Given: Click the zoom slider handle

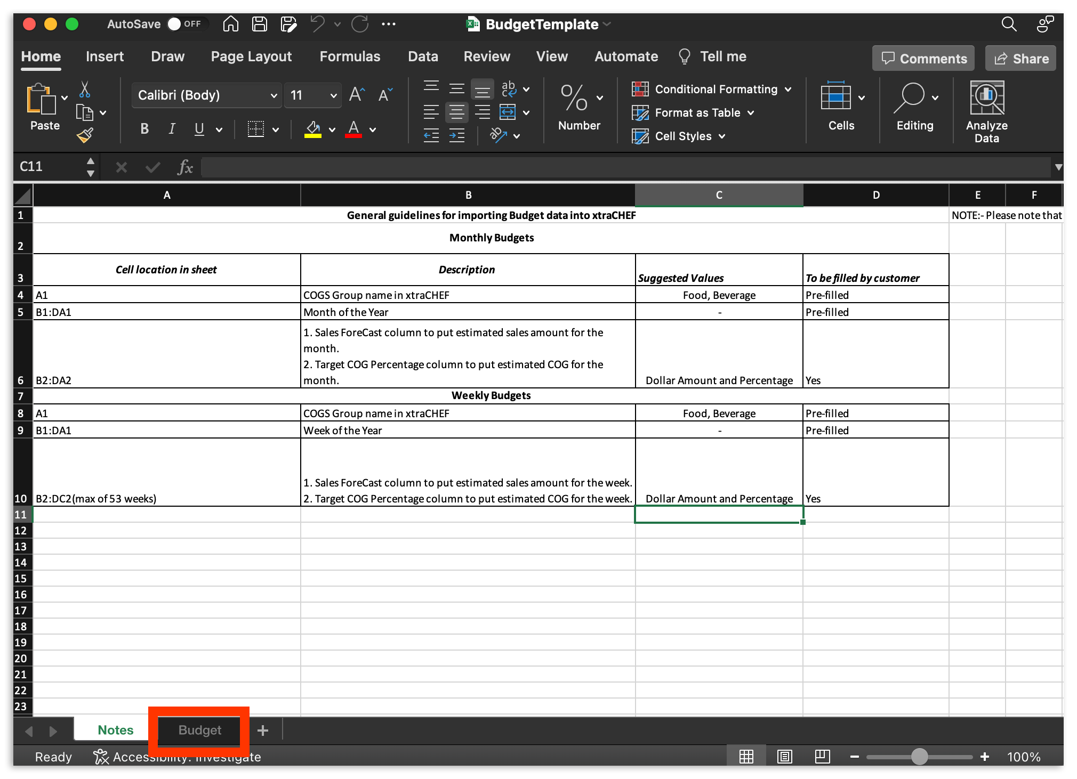Looking at the screenshot, I should pos(919,757).
